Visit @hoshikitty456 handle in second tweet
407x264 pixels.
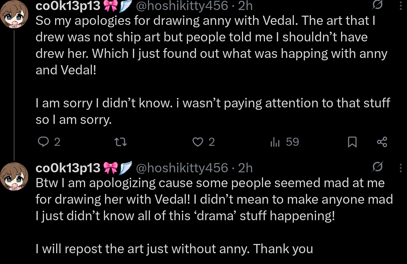[x=182, y=168]
